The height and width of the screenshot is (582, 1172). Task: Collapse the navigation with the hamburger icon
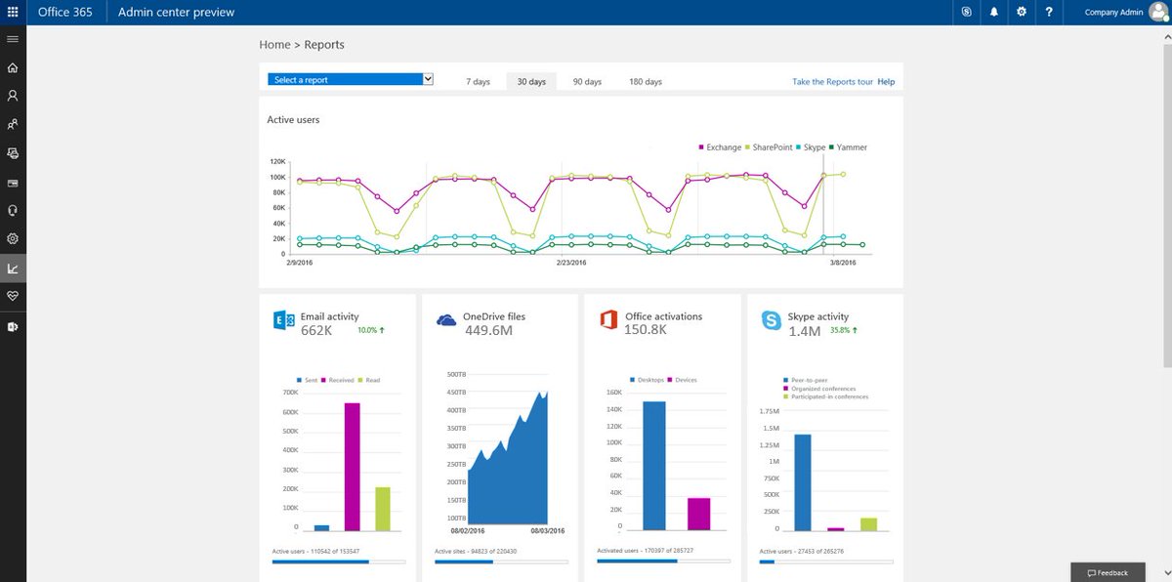point(13,39)
